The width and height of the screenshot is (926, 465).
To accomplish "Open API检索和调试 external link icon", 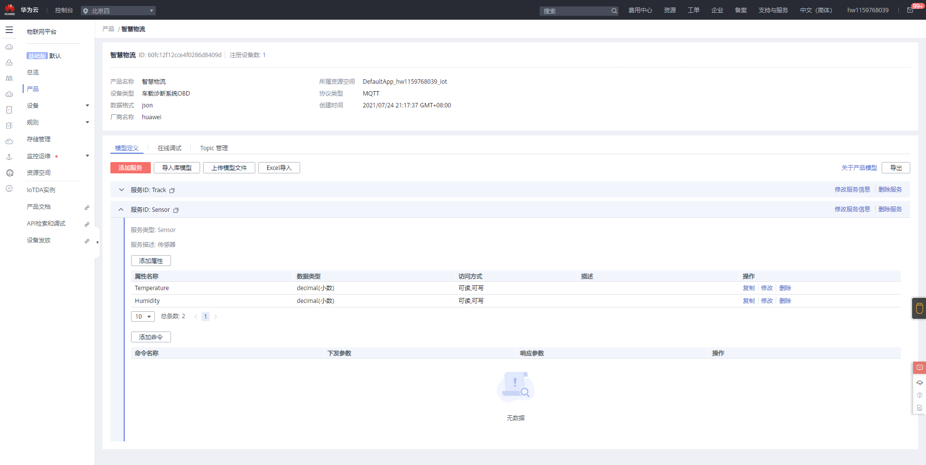I will pyautogui.click(x=87, y=224).
